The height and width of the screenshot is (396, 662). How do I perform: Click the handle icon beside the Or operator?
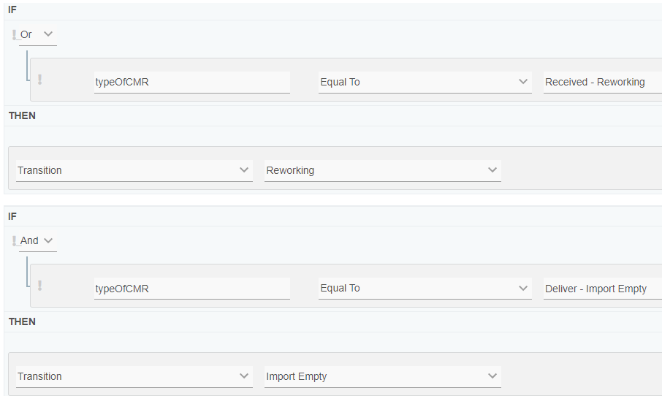(15, 34)
